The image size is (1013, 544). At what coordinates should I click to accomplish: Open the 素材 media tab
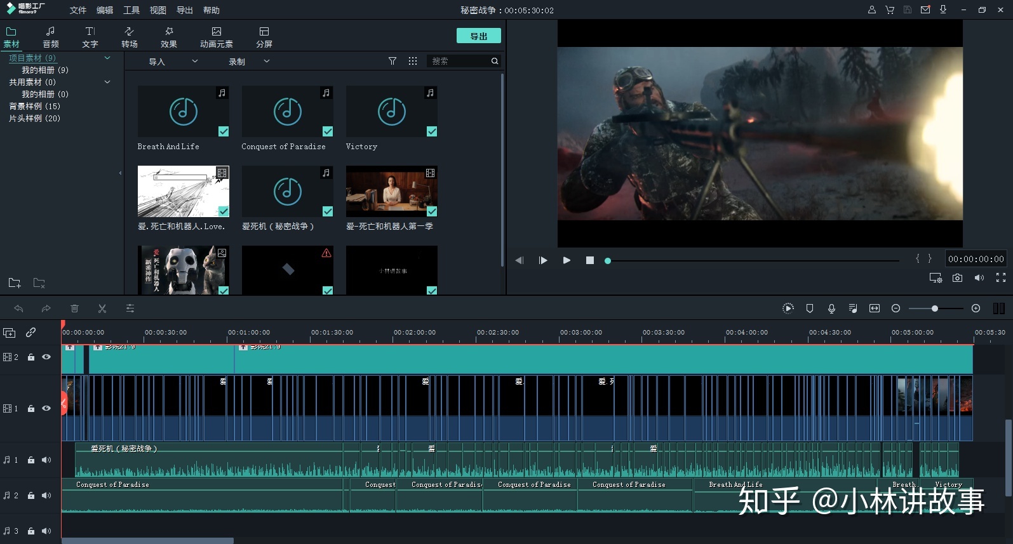pos(11,37)
